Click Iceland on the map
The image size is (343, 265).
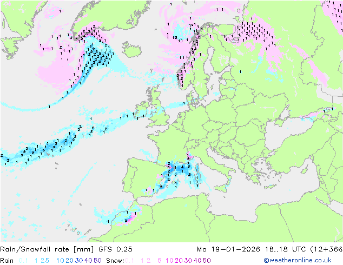(132, 49)
